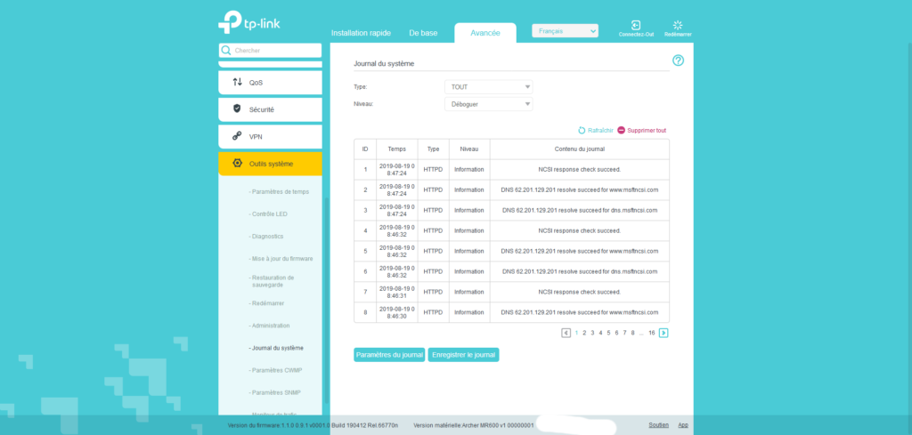Click the Connectez-Out logout icon

pyautogui.click(x=636, y=26)
